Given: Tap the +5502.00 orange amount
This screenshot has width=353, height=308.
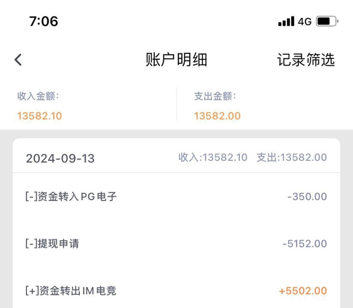Looking at the screenshot, I should 303,291.
